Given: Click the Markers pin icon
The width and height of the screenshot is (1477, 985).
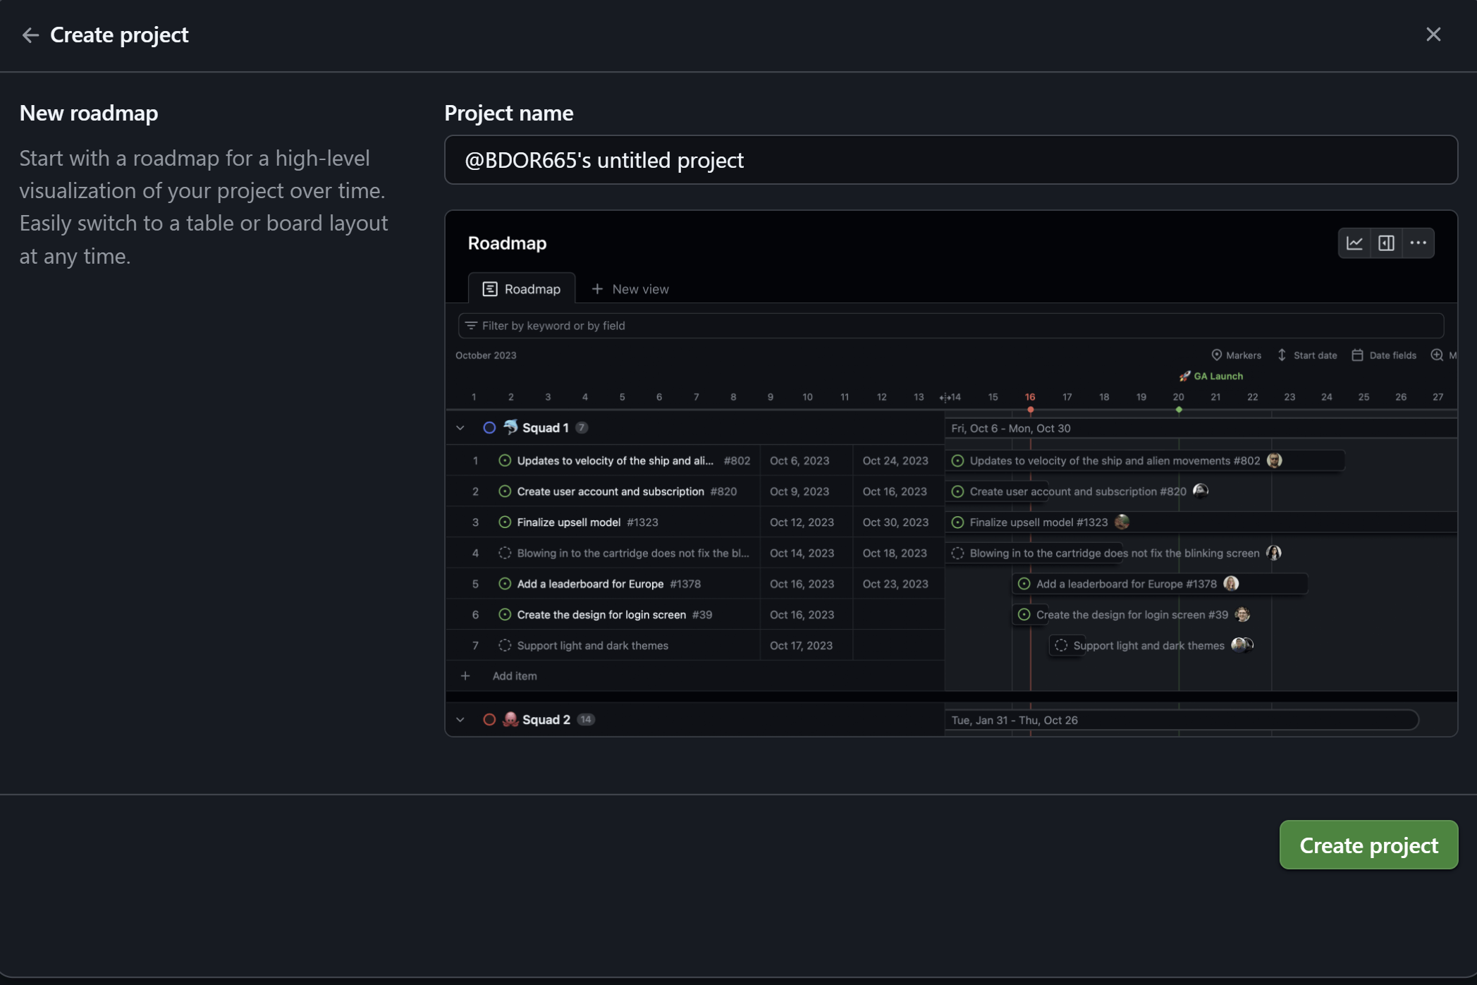Looking at the screenshot, I should click(x=1216, y=355).
